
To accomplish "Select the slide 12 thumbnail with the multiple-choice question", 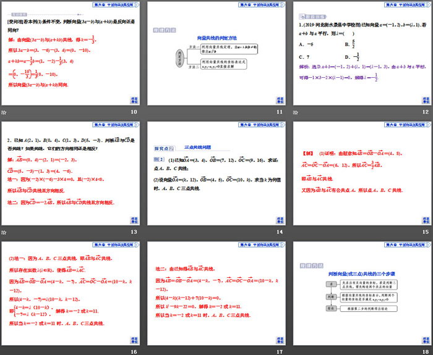I will (x=362, y=53).
